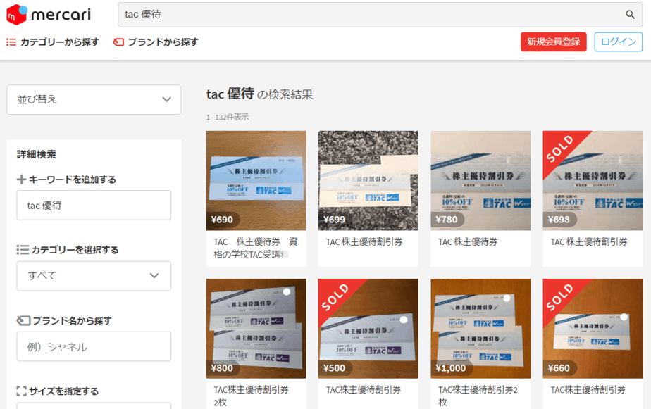Click the tag icon beside ブランド名から探す
The width and height of the screenshot is (651, 409).
23,320
